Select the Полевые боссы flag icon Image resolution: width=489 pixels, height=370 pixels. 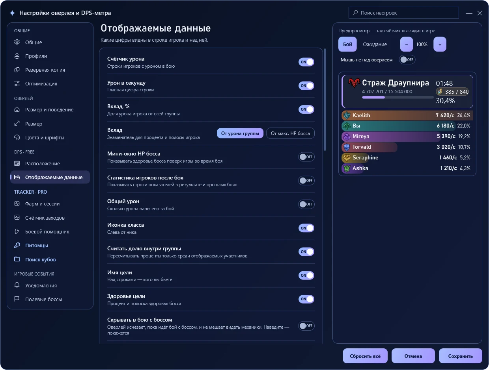[17, 299]
